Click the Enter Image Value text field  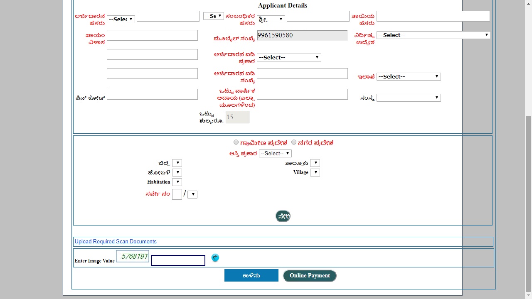point(178,260)
